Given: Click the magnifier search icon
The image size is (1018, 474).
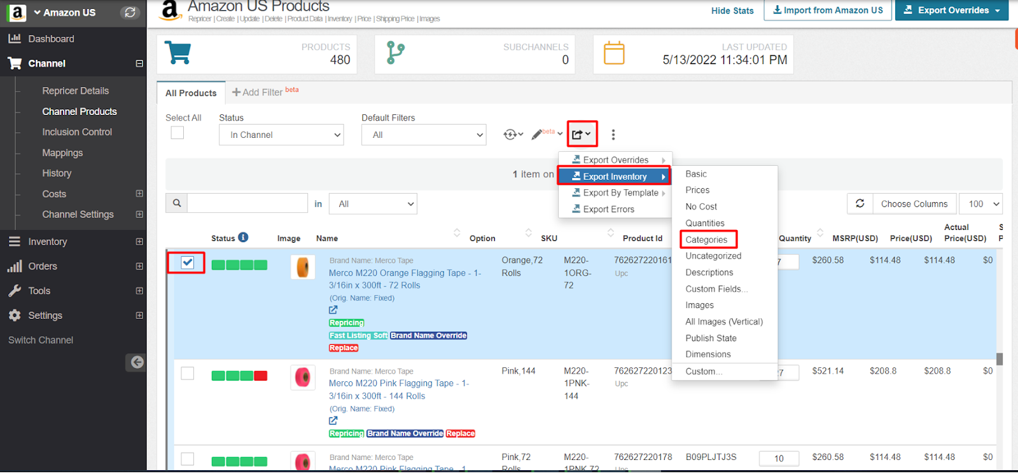Looking at the screenshot, I should [177, 203].
